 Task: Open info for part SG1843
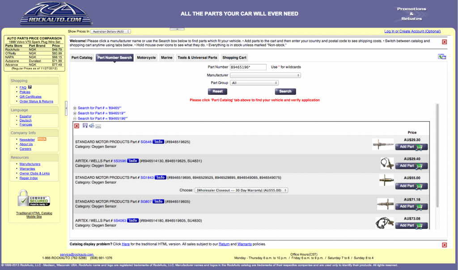click(x=161, y=177)
